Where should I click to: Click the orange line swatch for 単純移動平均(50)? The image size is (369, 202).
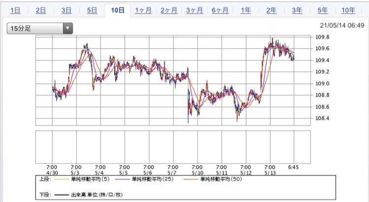click(191, 179)
